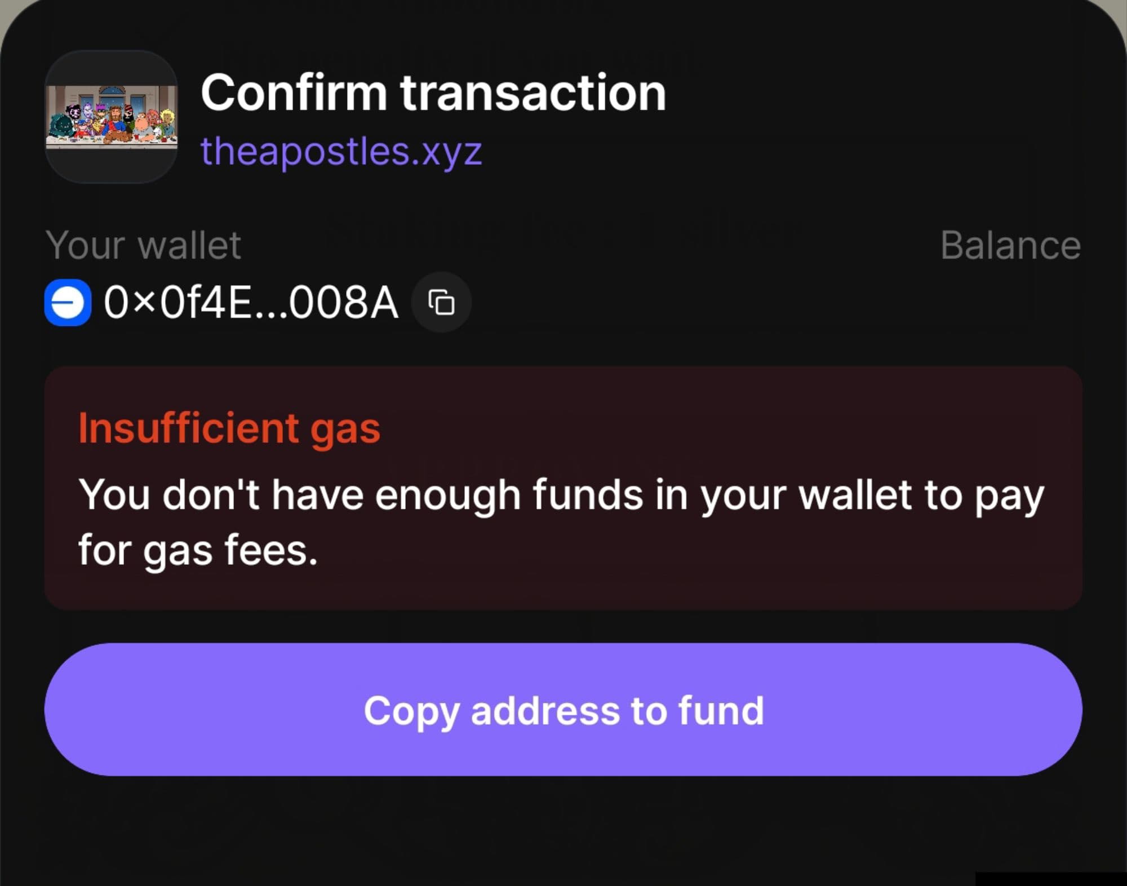This screenshot has height=886, width=1127.
Task: Click the blue wallet network icon
Action: 68,303
